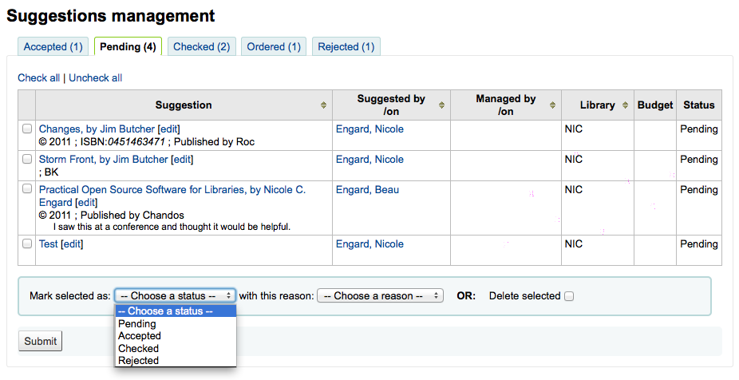Tick Practical Open Source Software row checkbox
739x380 pixels.
point(27,189)
